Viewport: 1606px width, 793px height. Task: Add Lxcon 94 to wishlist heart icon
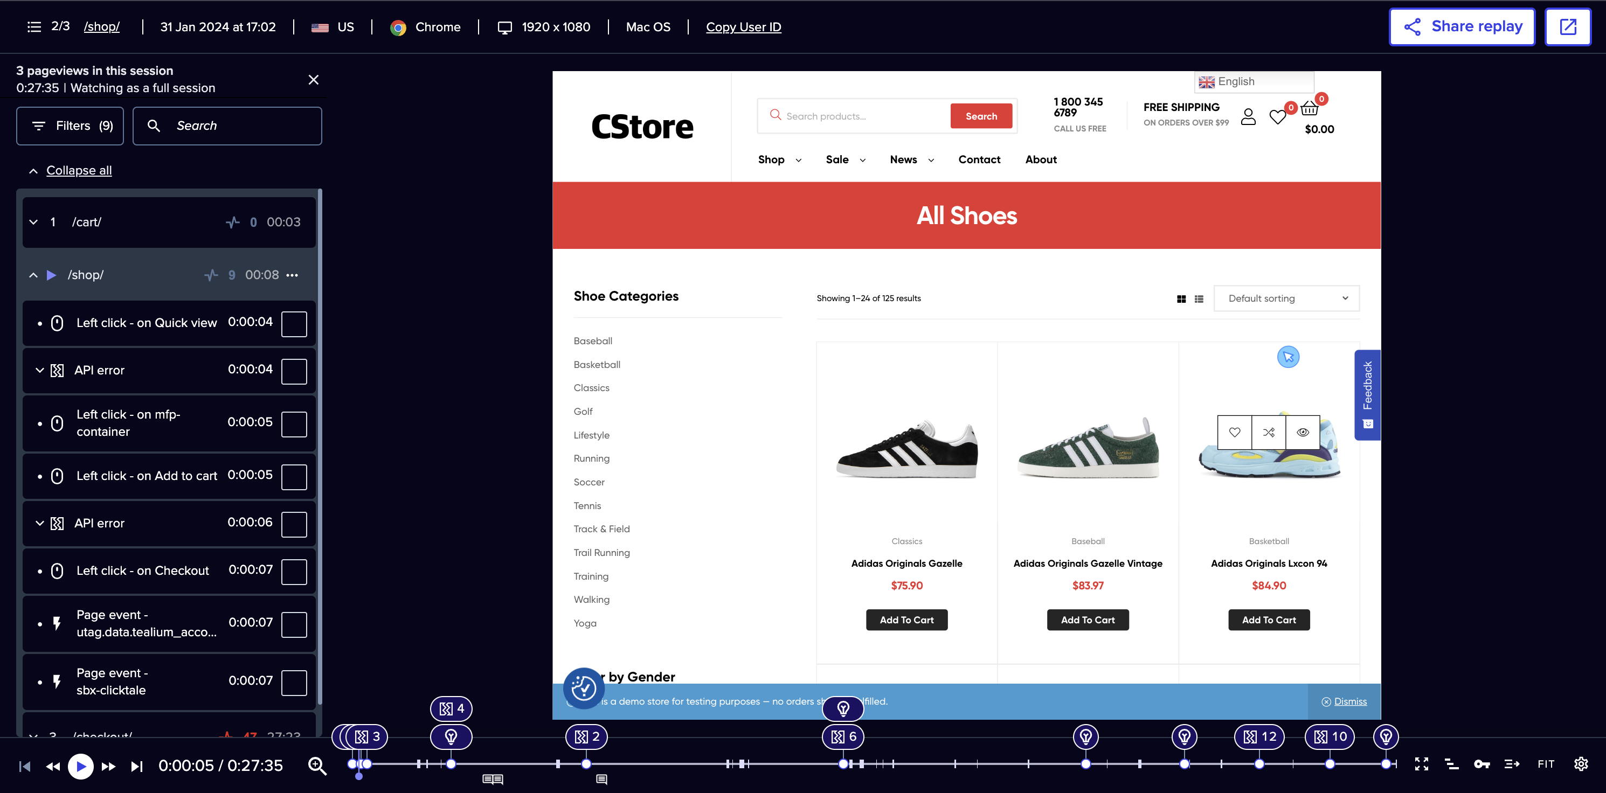tap(1235, 432)
